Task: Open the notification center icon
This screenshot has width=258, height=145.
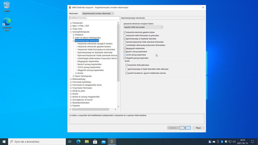Action: [252, 141]
